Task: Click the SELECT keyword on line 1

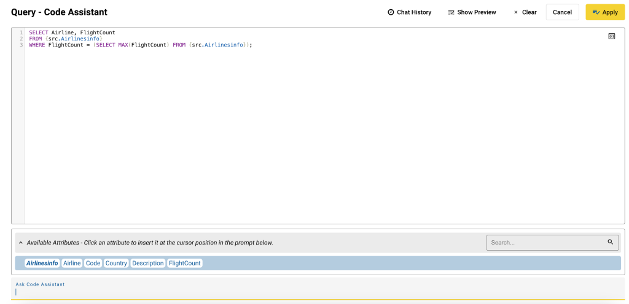Action: tap(38, 32)
